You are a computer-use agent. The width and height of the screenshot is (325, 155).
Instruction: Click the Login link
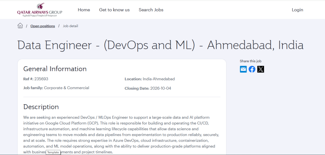point(297,10)
